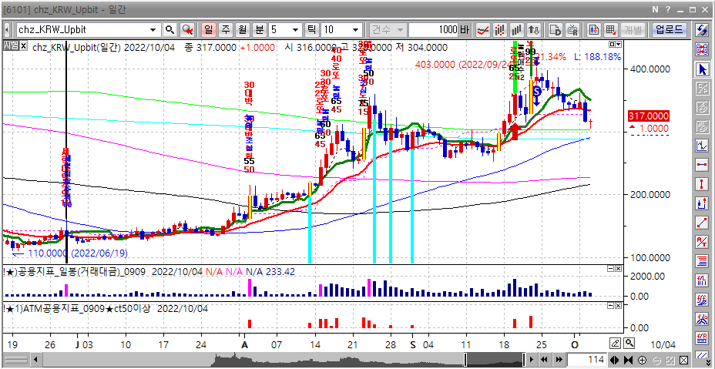Toggle the 월 monthly period button
This screenshot has width=715, height=369.
click(242, 30)
